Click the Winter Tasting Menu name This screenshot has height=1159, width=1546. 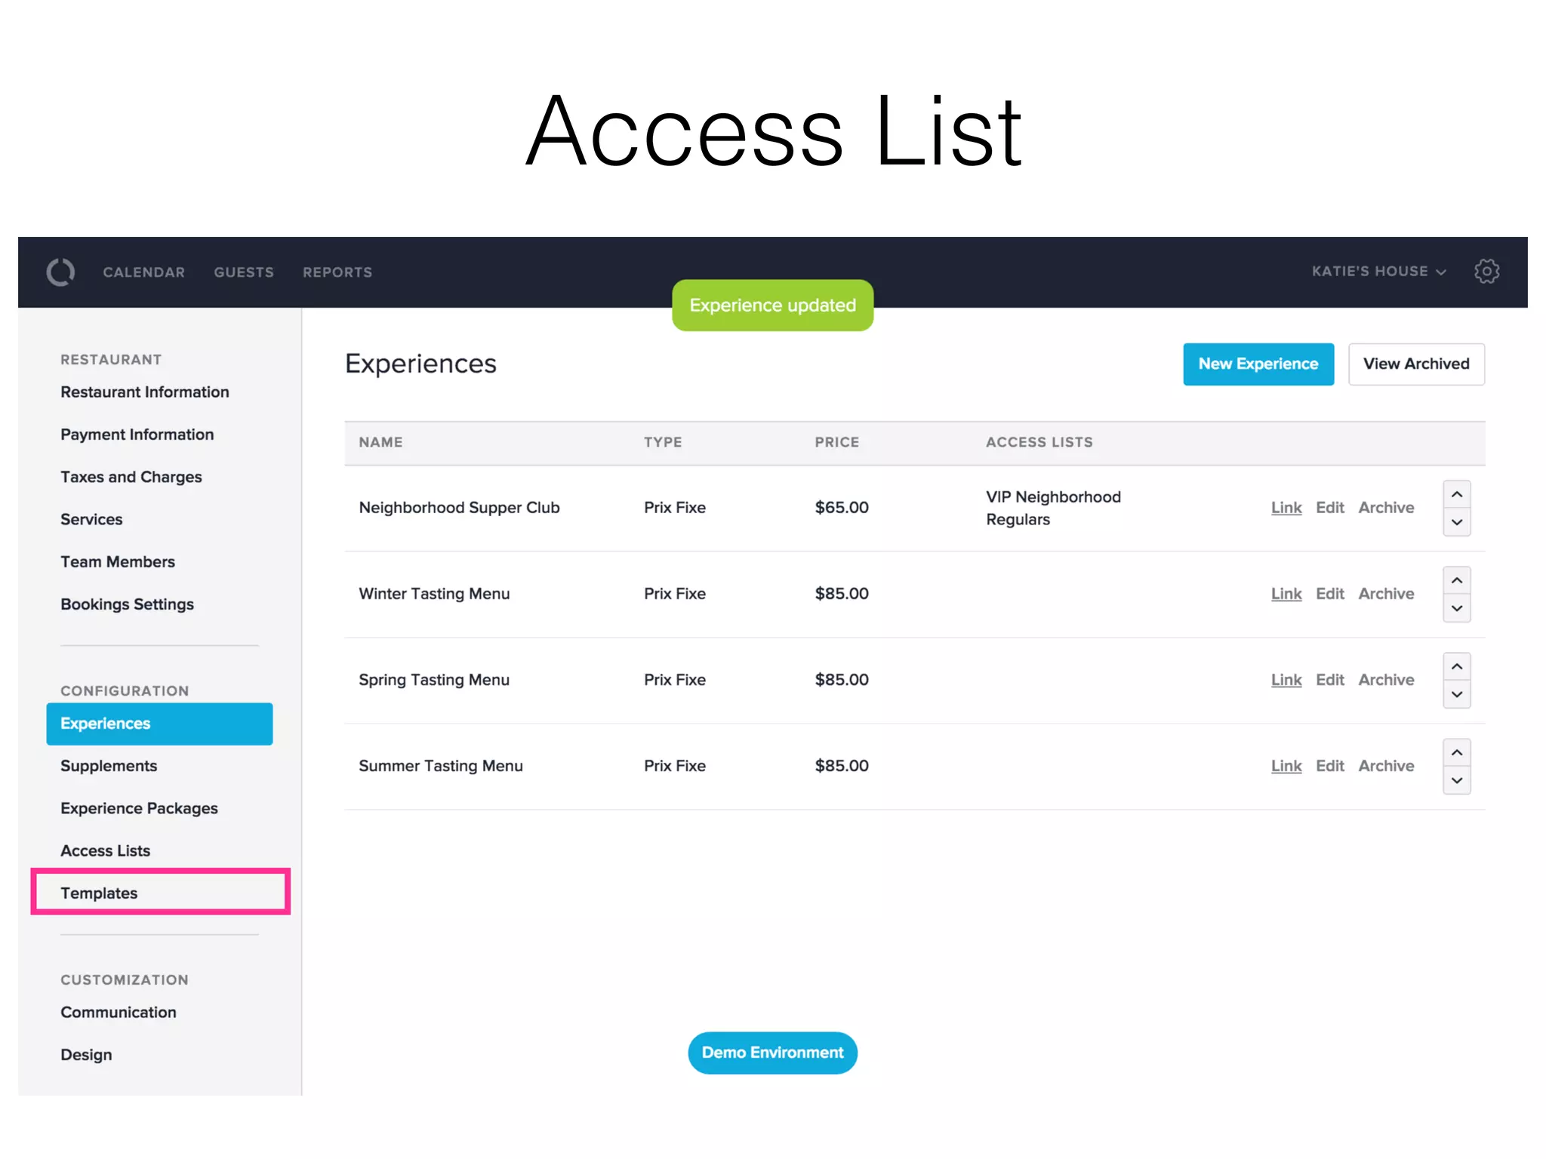pyautogui.click(x=434, y=594)
